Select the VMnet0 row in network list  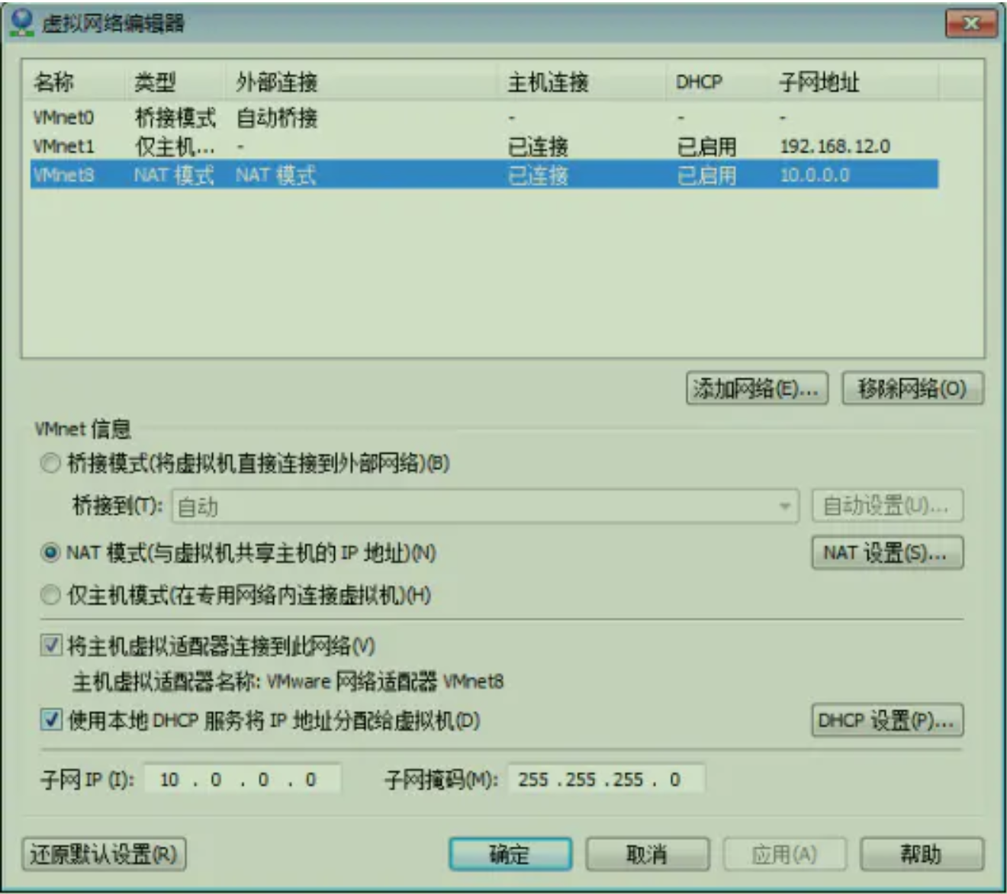(484, 117)
